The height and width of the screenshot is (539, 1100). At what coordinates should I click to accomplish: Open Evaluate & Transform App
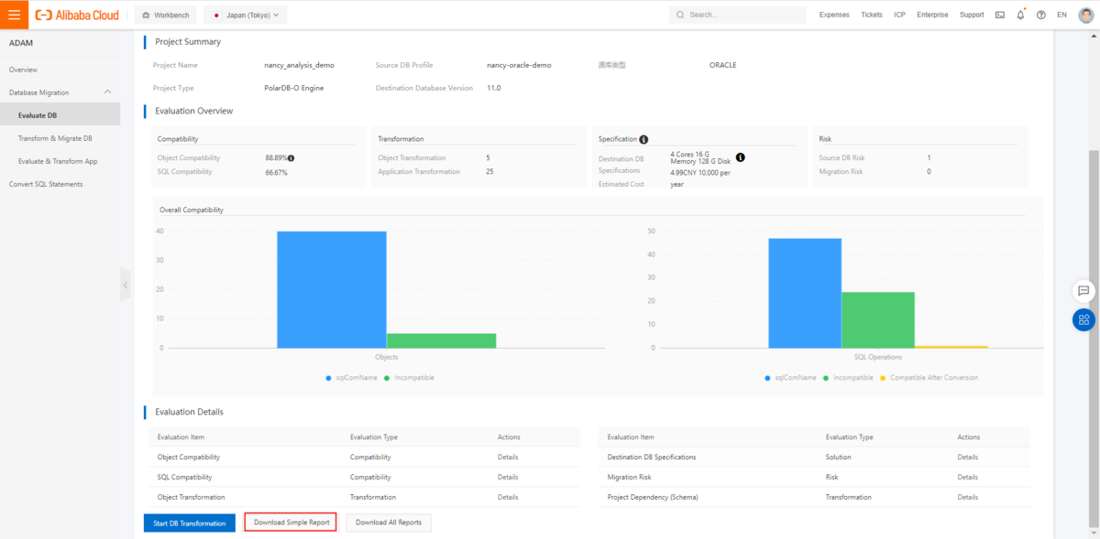pos(60,161)
